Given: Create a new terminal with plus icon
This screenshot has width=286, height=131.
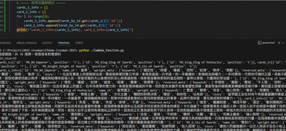Looking at the screenshot, I should click(x=279, y=43).
